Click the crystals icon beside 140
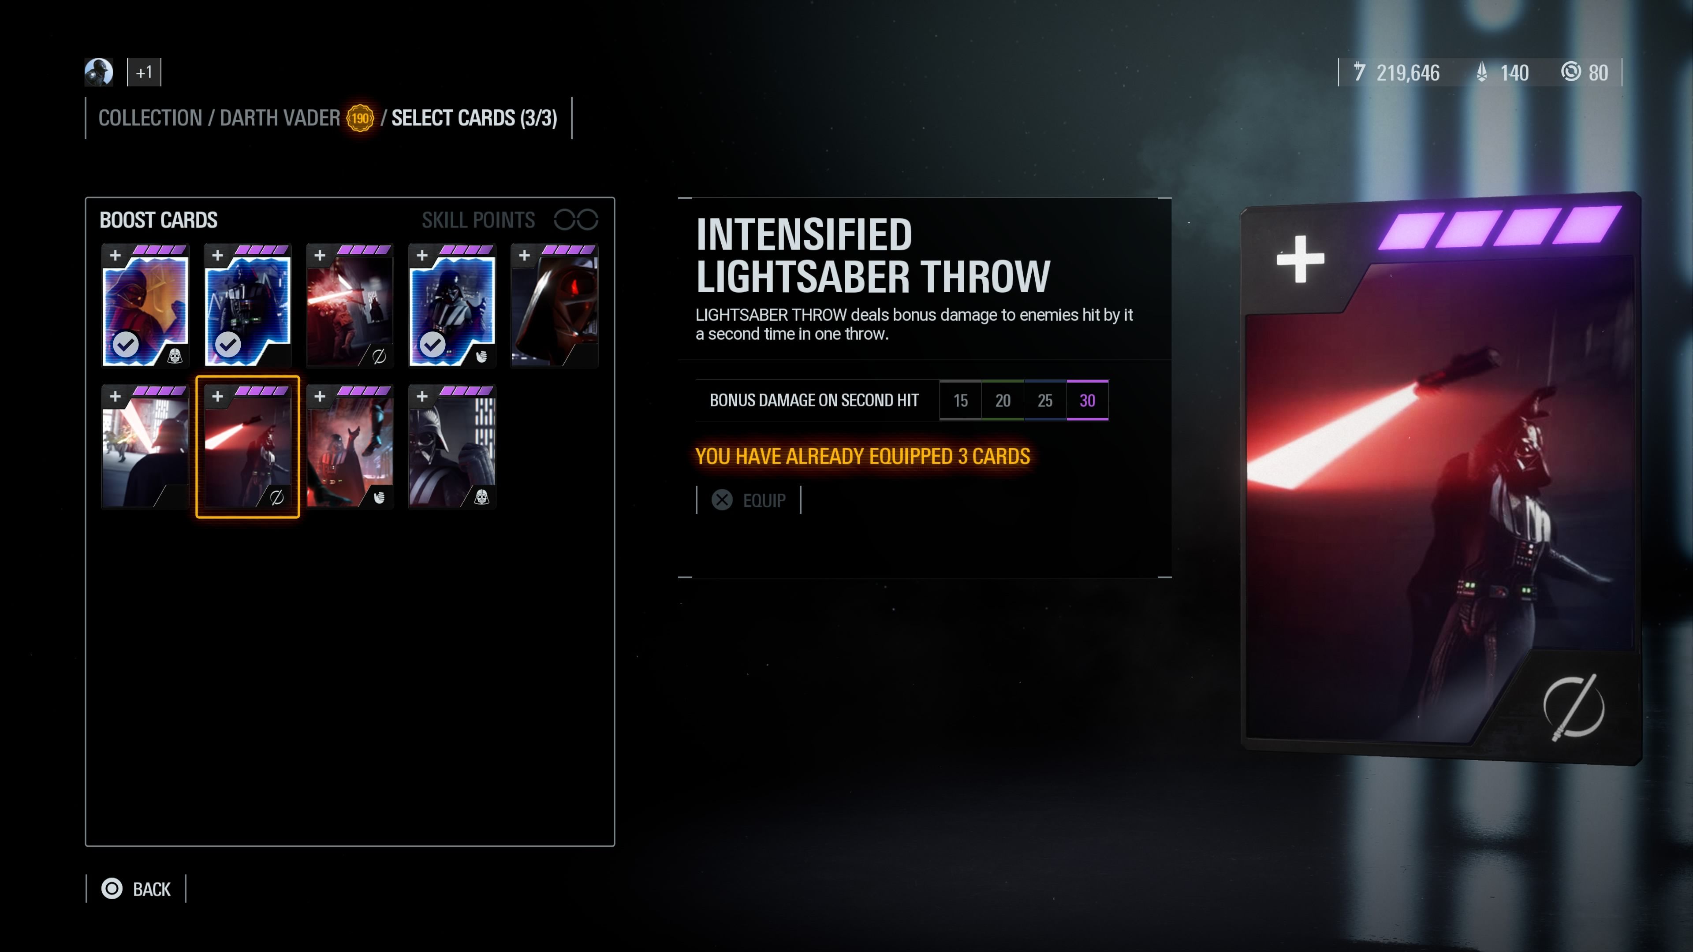This screenshot has height=952, width=1693. 1481,71
